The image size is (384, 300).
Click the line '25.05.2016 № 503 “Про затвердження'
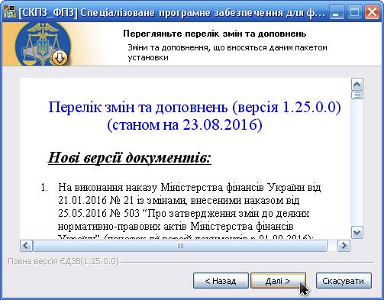184,213
